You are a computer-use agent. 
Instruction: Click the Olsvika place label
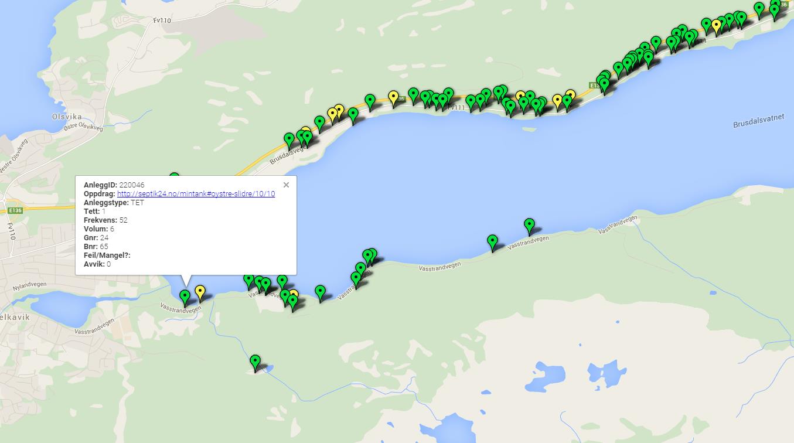pos(67,117)
